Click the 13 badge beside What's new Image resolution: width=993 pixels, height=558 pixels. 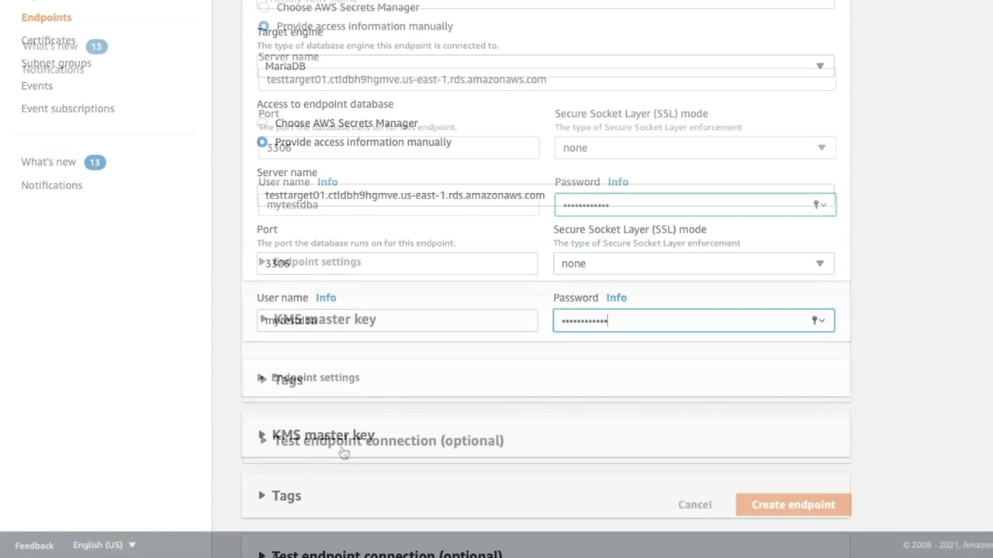(95, 162)
